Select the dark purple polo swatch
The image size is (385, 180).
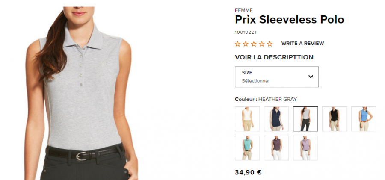[276, 148]
